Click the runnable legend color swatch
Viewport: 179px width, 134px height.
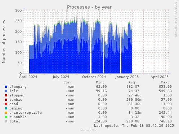[6, 117]
